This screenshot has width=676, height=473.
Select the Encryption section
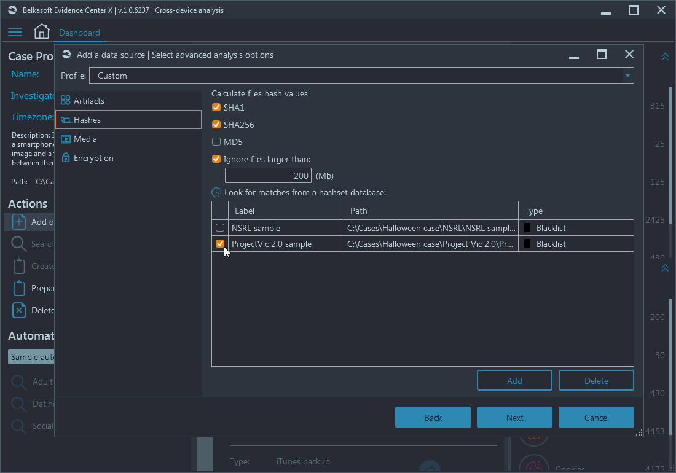pyautogui.click(x=128, y=158)
